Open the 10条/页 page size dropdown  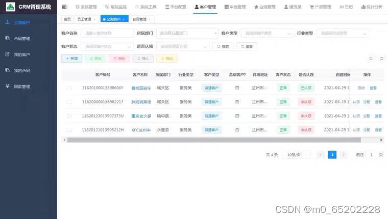tap(297, 155)
